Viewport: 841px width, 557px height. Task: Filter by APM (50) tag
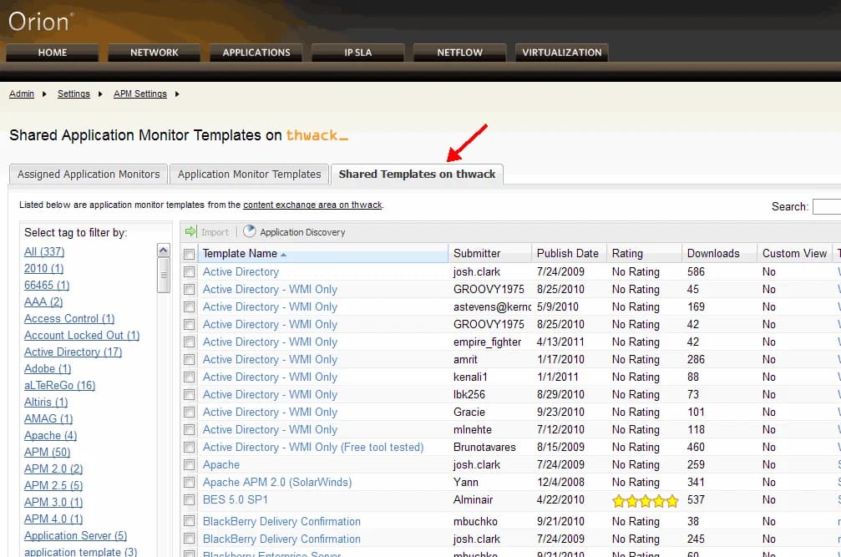pos(48,452)
